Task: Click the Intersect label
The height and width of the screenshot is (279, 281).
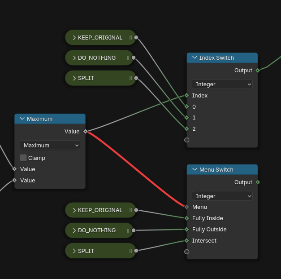Action: click(x=204, y=240)
